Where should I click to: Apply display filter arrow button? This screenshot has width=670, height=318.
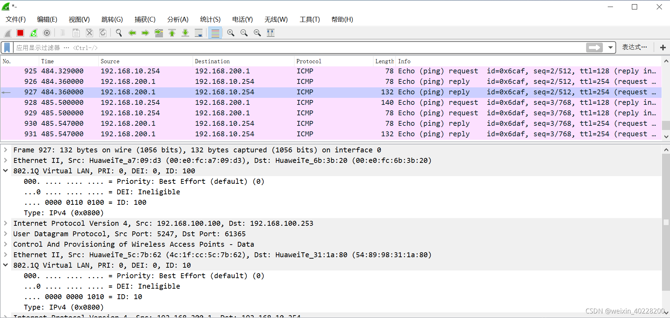click(594, 48)
